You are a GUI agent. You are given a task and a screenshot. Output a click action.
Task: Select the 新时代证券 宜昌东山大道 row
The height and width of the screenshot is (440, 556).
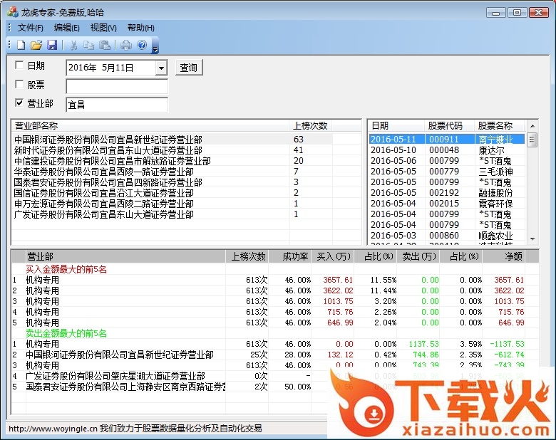[x=108, y=150]
